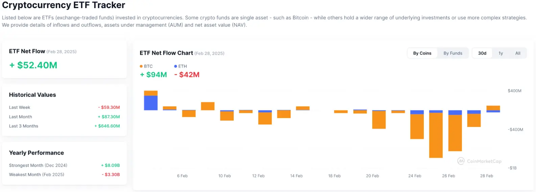Toggle the BTC legend orange dot
The image size is (536, 192).
[141, 66]
